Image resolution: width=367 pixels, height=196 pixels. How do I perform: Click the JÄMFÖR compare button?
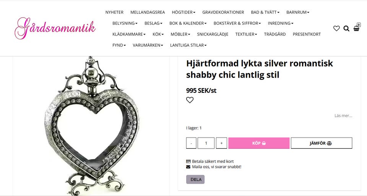coord(322,143)
